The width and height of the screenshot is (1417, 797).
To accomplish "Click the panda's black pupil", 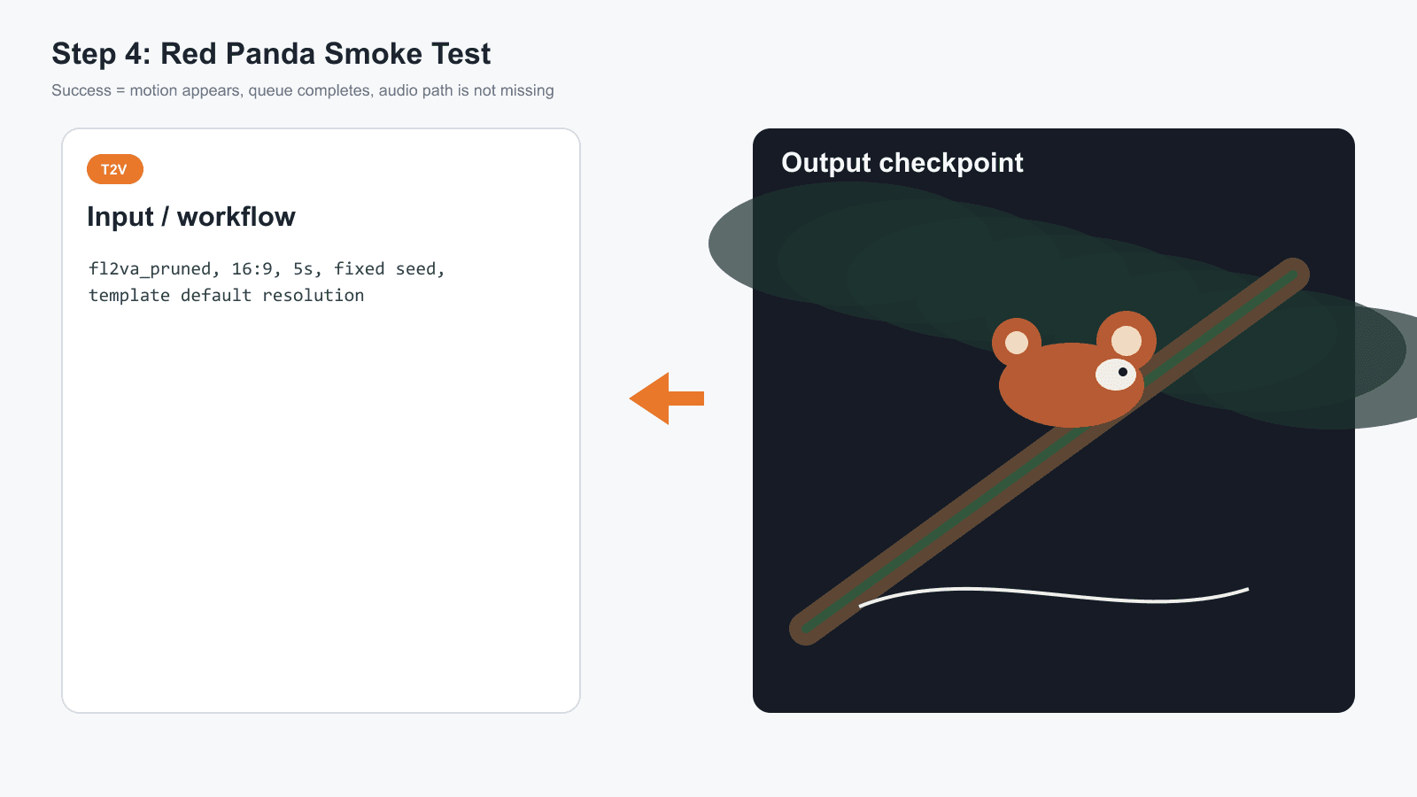I will [1123, 372].
